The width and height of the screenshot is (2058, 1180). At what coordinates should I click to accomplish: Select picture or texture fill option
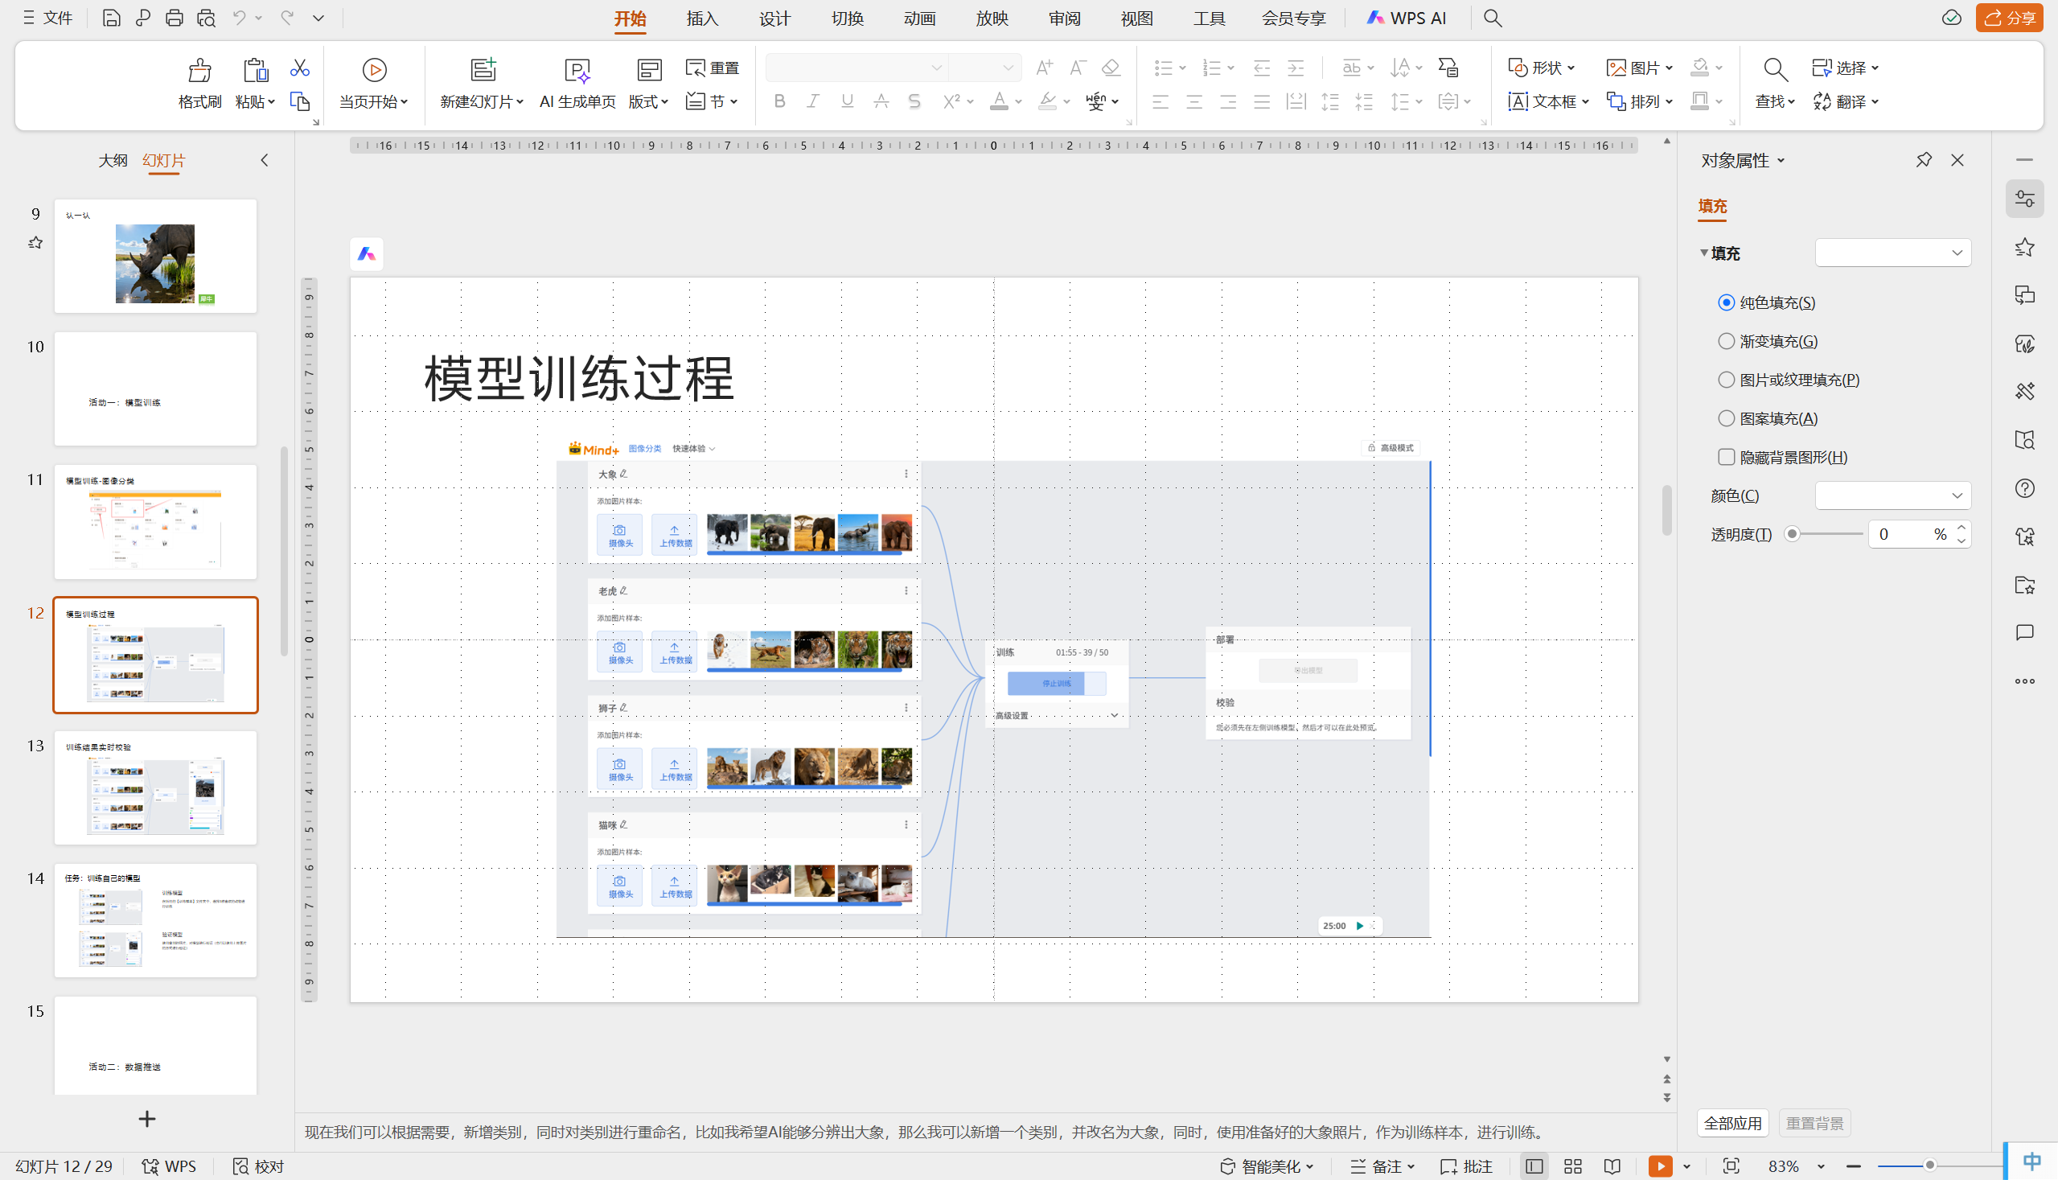pyautogui.click(x=1727, y=380)
